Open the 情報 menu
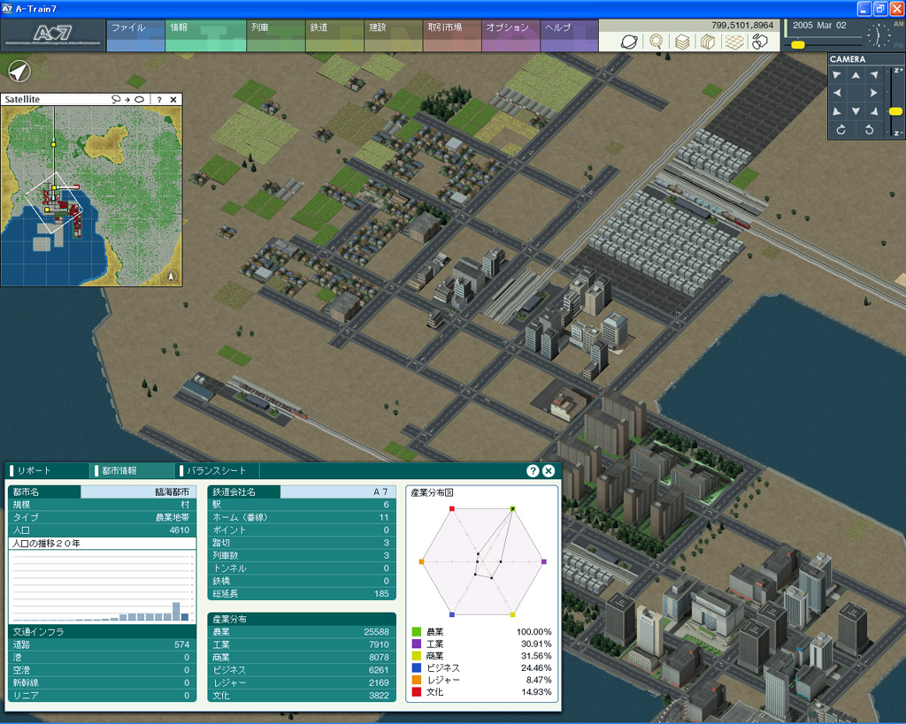 pyautogui.click(x=205, y=35)
